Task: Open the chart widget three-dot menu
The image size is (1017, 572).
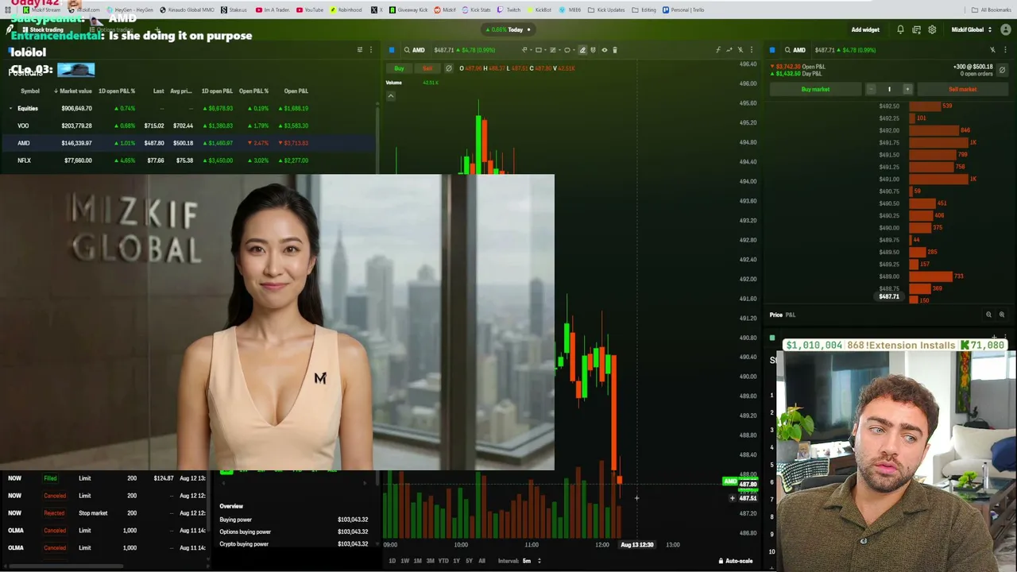Action: click(751, 50)
